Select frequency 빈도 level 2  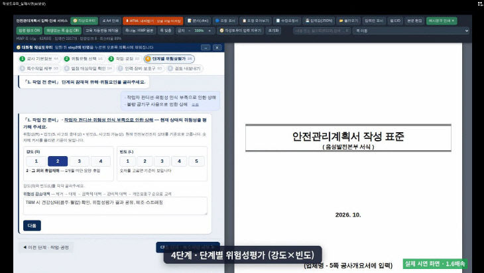pyautogui.click(x=145, y=161)
